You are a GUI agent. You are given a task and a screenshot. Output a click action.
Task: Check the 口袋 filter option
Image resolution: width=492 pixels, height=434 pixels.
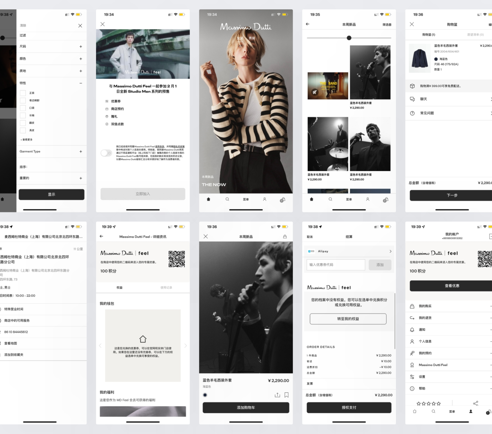[23, 108]
